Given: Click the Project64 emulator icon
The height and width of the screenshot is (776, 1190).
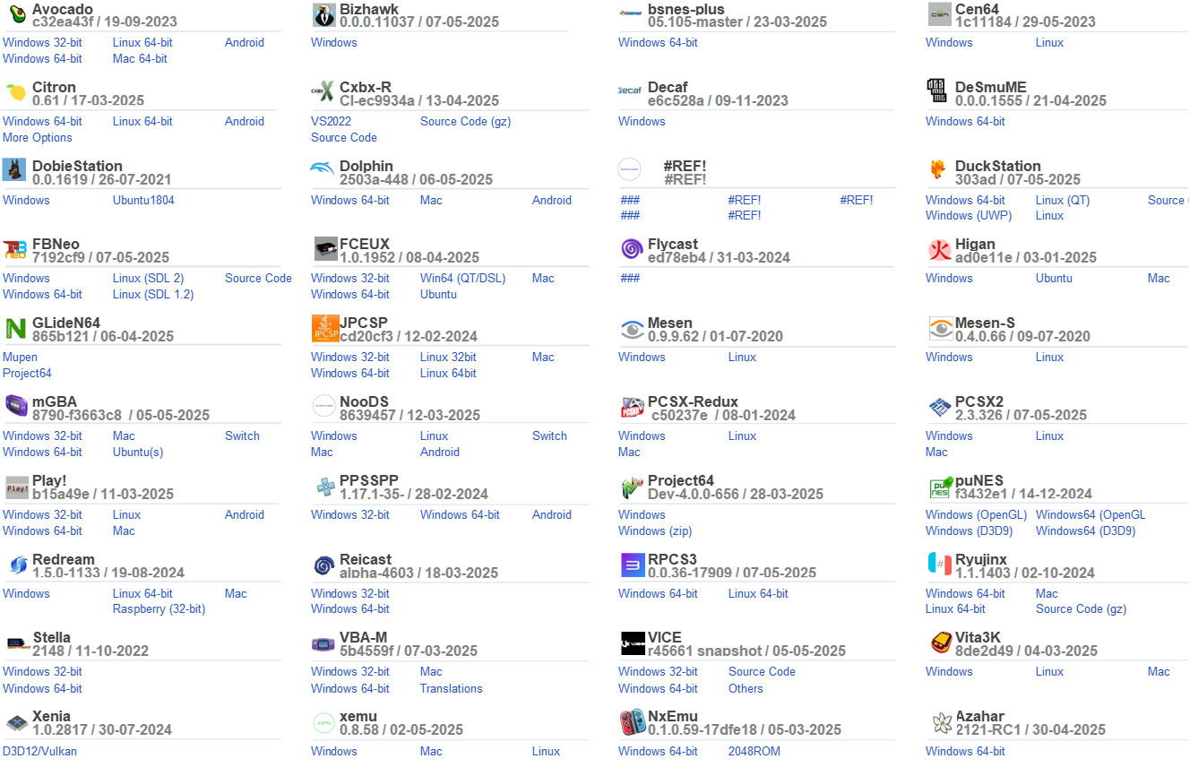Looking at the screenshot, I should [x=633, y=487].
